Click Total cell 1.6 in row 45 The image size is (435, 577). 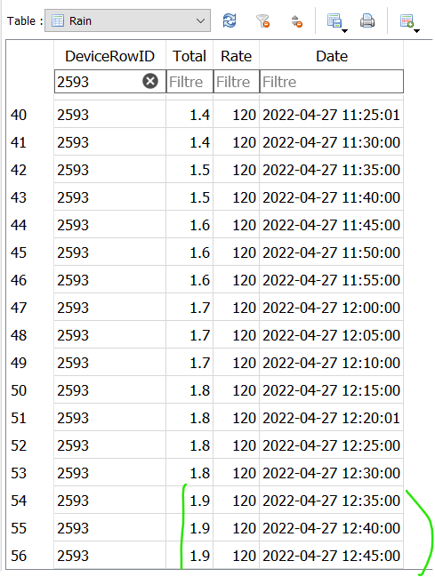[189, 252]
